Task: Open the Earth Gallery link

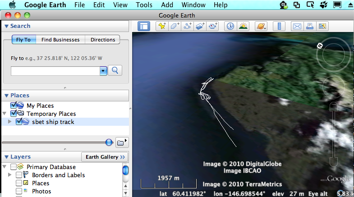Action: coord(105,157)
